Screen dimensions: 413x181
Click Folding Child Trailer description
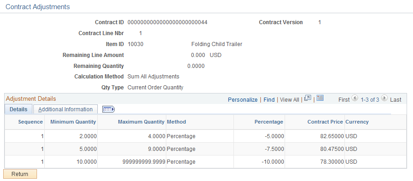217,44
